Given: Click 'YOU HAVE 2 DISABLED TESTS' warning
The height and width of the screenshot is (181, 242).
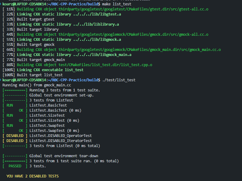Looking at the screenshot, I should pos(33,176).
